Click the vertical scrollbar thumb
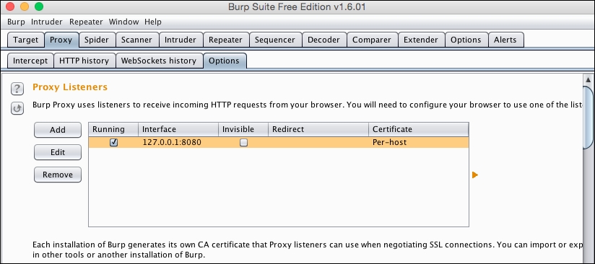The height and width of the screenshot is (264, 595). [589, 118]
